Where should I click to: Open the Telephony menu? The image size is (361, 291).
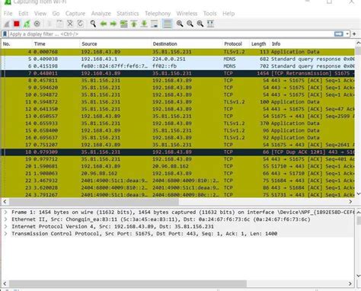[158, 14]
